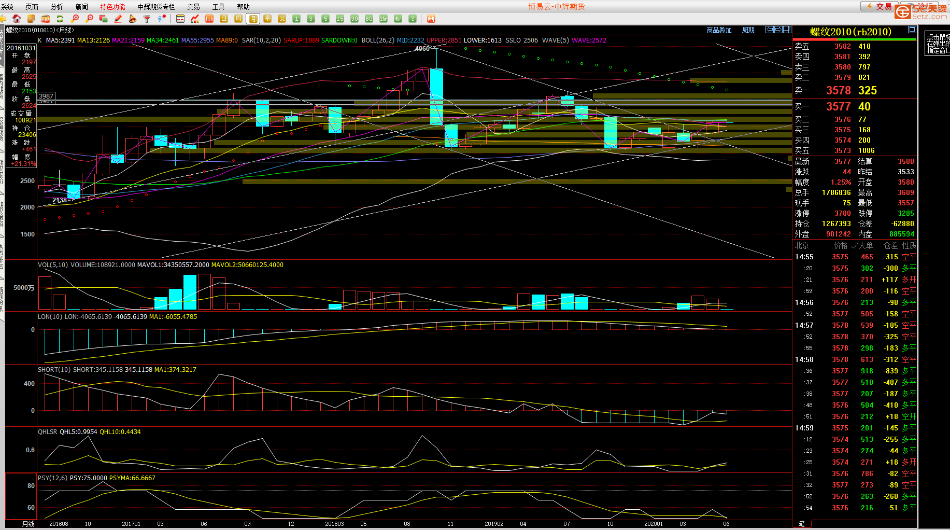Click the back arrow toolbar icon
Image resolution: width=950 pixels, height=530 pixels.
[3, 19]
